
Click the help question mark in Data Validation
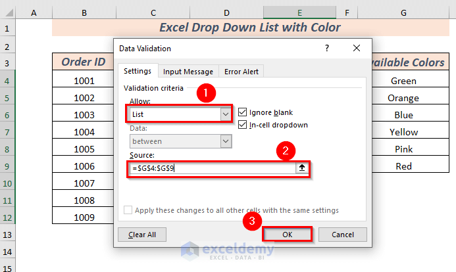[327, 48]
